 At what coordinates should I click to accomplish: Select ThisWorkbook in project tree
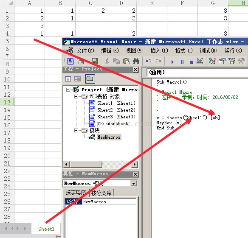113,123
